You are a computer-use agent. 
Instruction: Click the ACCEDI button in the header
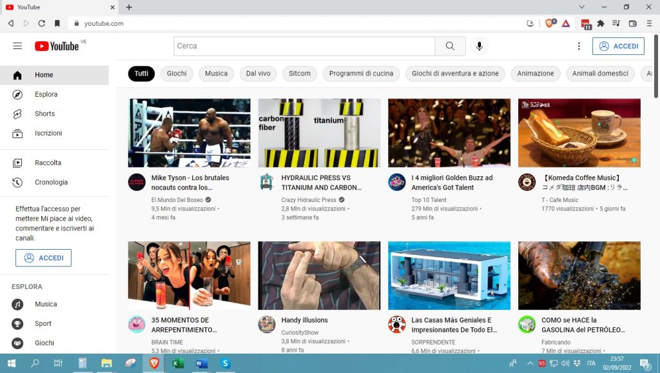tap(618, 46)
